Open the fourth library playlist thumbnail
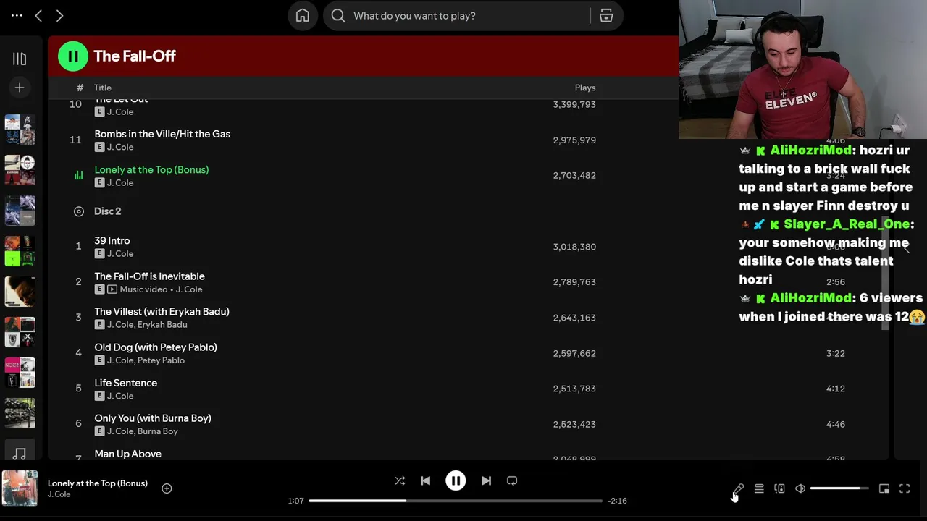 tap(20, 251)
